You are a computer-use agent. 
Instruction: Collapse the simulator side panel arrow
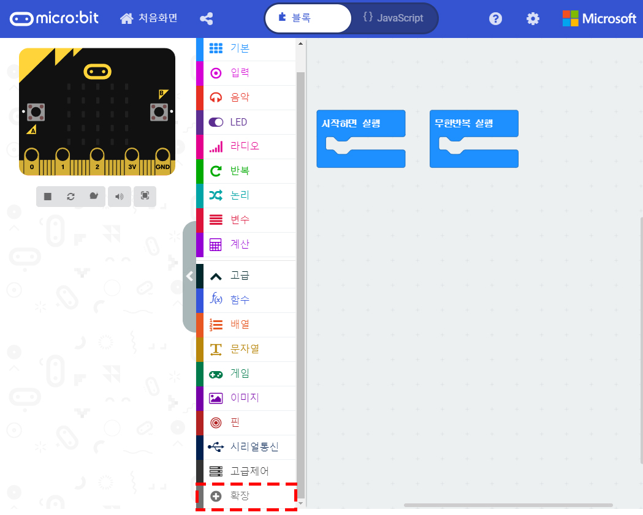(189, 276)
